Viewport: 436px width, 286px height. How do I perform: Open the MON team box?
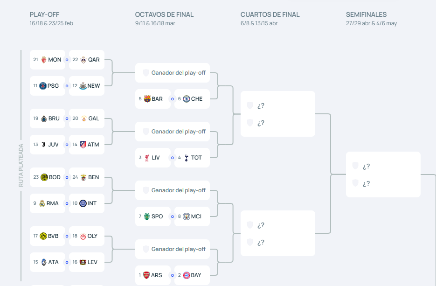47,60
